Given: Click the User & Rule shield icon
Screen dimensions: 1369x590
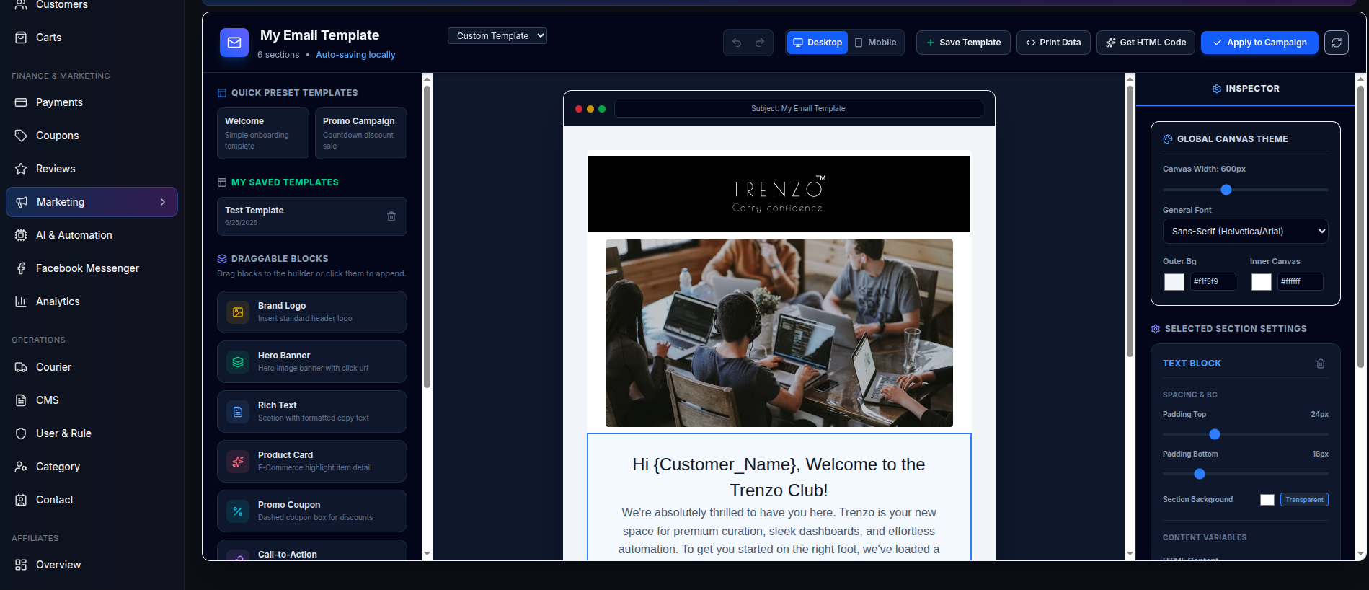Looking at the screenshot, I should tap(21, 433).
